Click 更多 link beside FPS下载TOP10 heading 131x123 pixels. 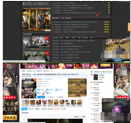[x=111, y=72]
